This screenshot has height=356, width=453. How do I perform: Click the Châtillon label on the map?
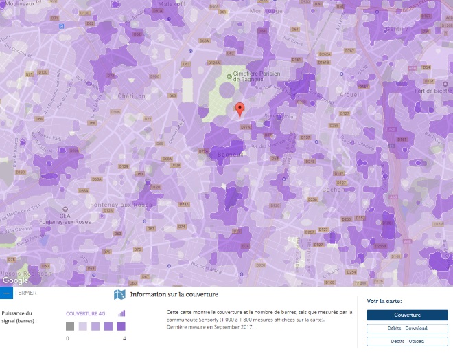click(x=132, y=96)
